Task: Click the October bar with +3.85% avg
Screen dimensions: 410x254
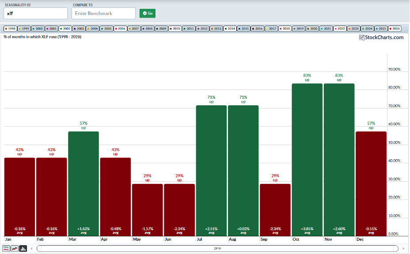Action: pos(307,160)
